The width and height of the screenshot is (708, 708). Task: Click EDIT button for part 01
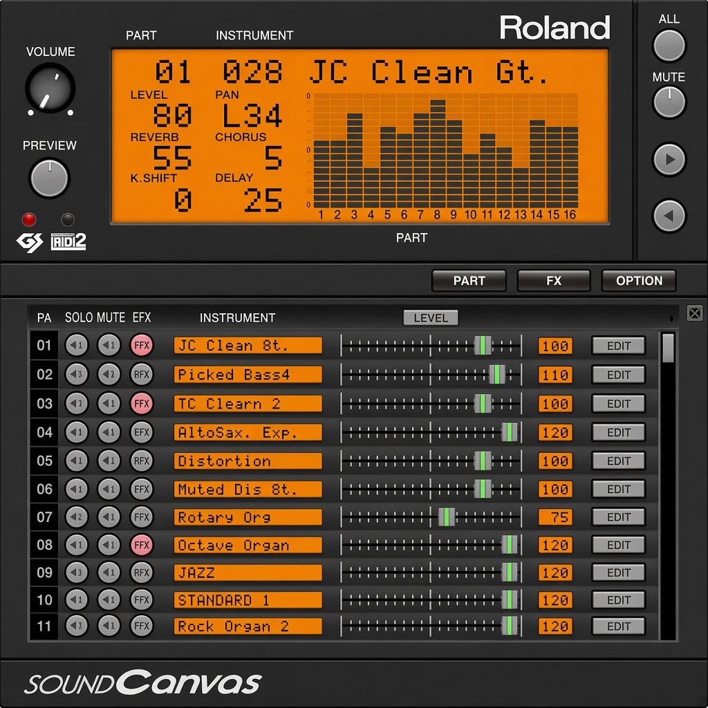(618, 346)
